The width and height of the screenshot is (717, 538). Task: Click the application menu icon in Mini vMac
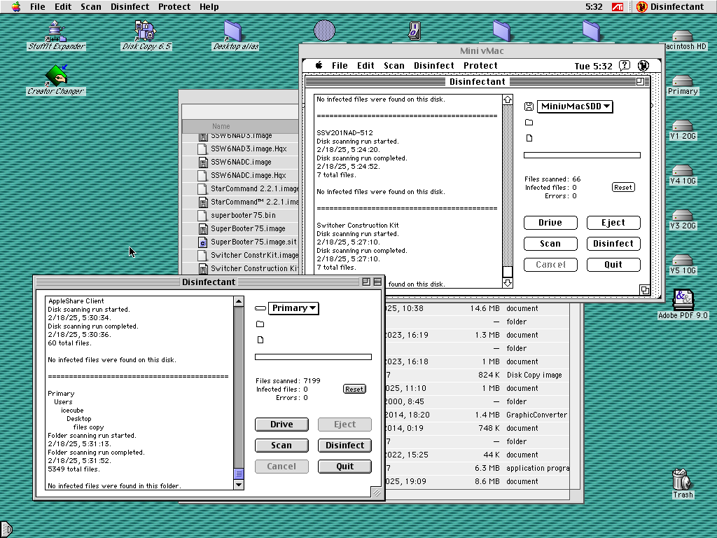[643, 66]
